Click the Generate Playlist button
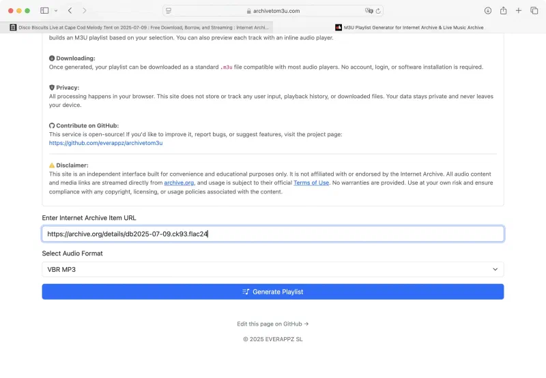This screenshot has width=546, height=378. (x=273, y=292)
